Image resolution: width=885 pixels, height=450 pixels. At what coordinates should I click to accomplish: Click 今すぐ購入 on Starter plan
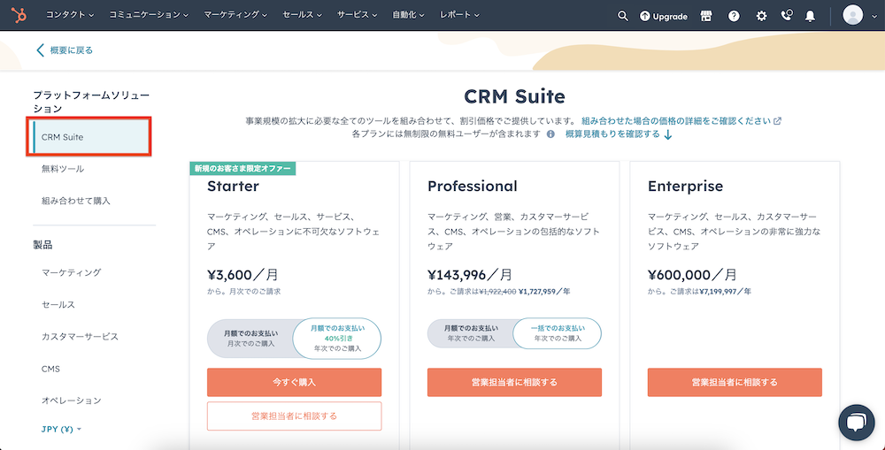(294, 382)
